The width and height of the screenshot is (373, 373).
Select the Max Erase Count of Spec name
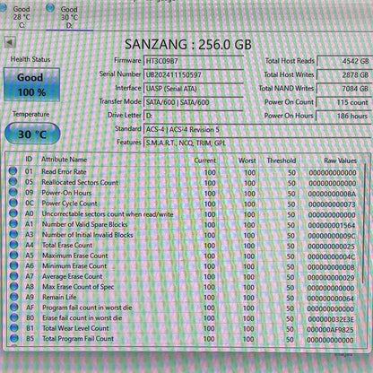[78, 287]
